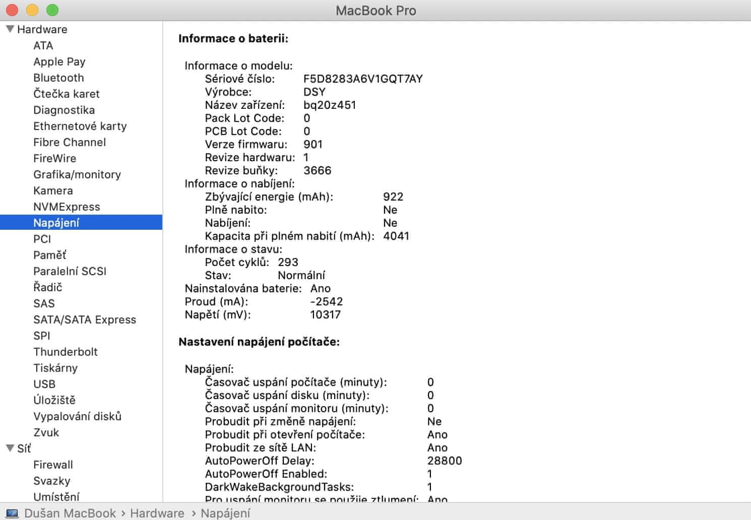
Task: Collapse the Síť section triangle
Action: click(x=10, y=448)
